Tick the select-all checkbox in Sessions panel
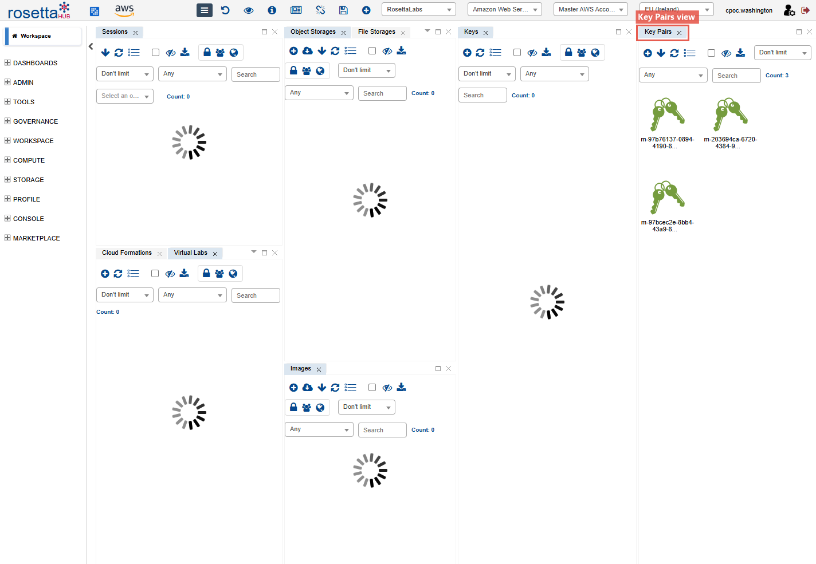The width and height of the screenshot is (816, 564). 155,53
